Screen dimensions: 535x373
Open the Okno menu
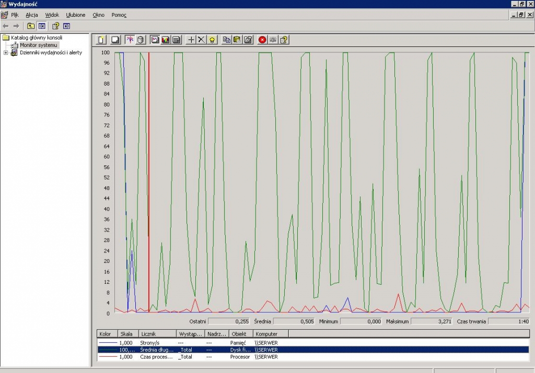tap(99, 15)
